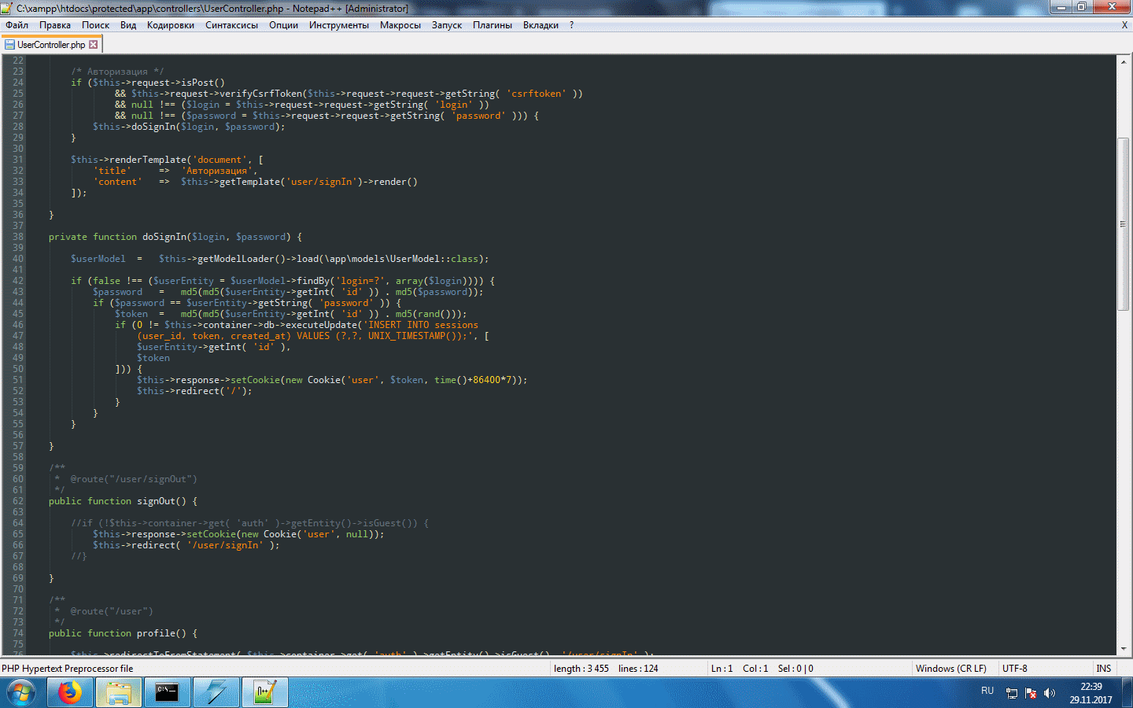Switch the RU keyboard language indicator
Viewport: 1133px width, 708px height.
pyautogui.click(x=987, y=691)
